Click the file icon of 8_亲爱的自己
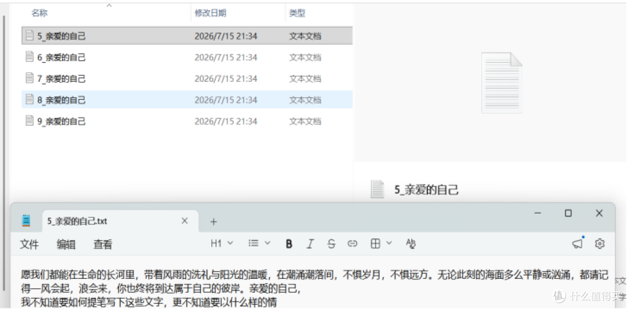 (x=29, y=99)
